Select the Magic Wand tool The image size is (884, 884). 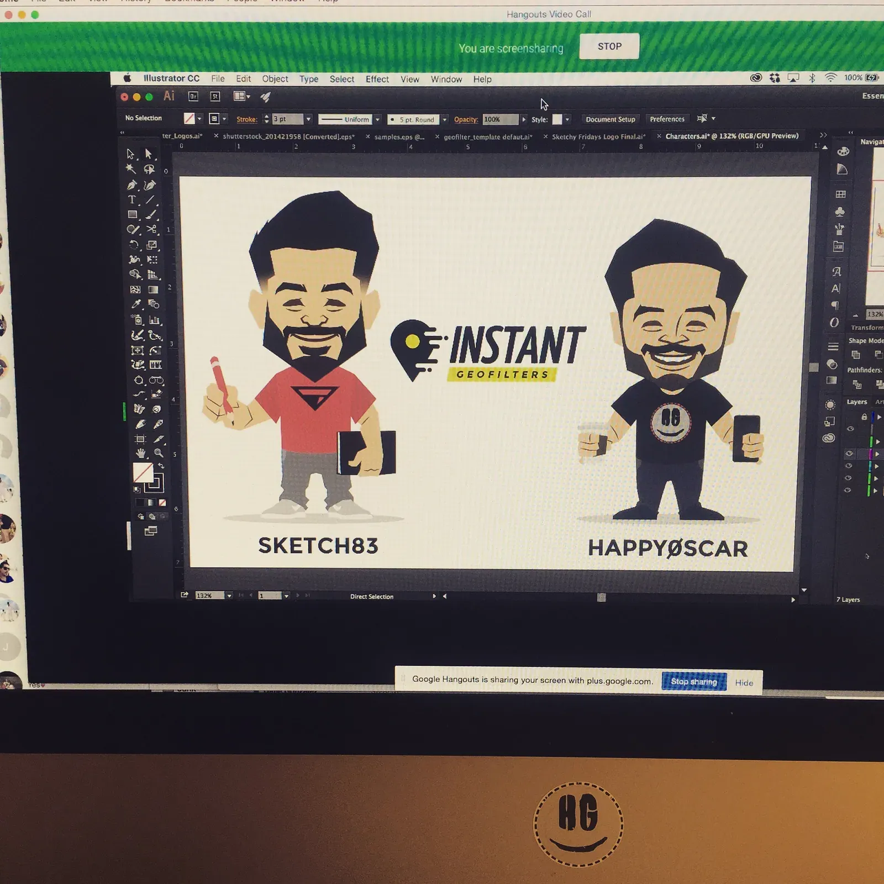pyautogui.click(x=131, y=169)
